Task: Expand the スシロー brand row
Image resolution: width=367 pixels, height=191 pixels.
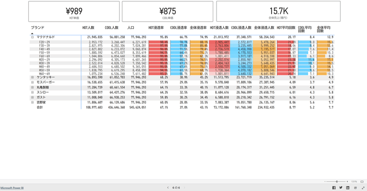Action: coord(33,92)
